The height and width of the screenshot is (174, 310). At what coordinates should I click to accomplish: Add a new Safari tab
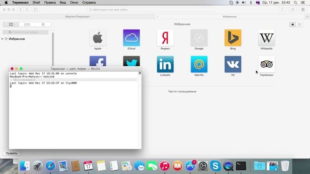tap(307, 16)
